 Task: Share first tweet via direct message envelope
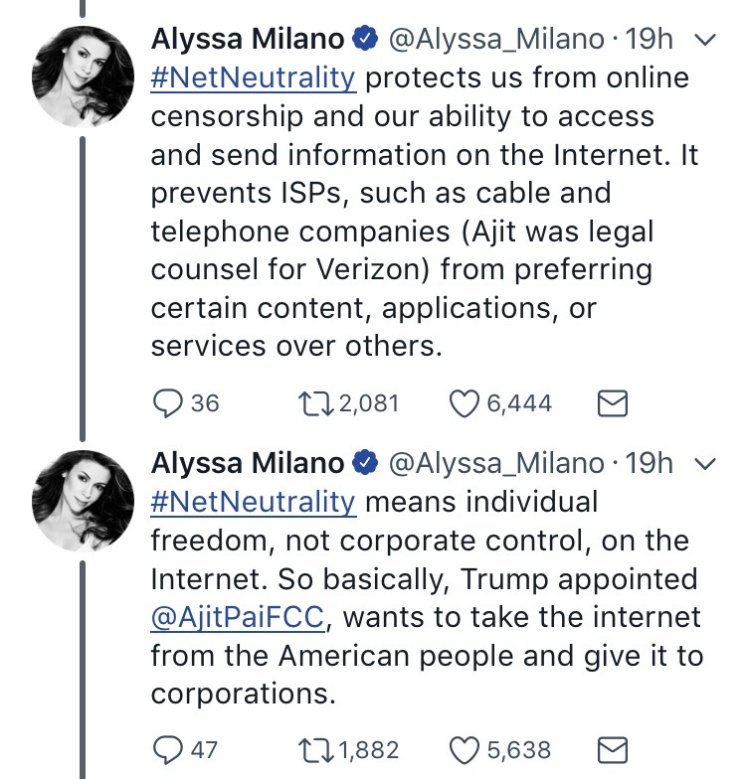click(x=611, y=403)
